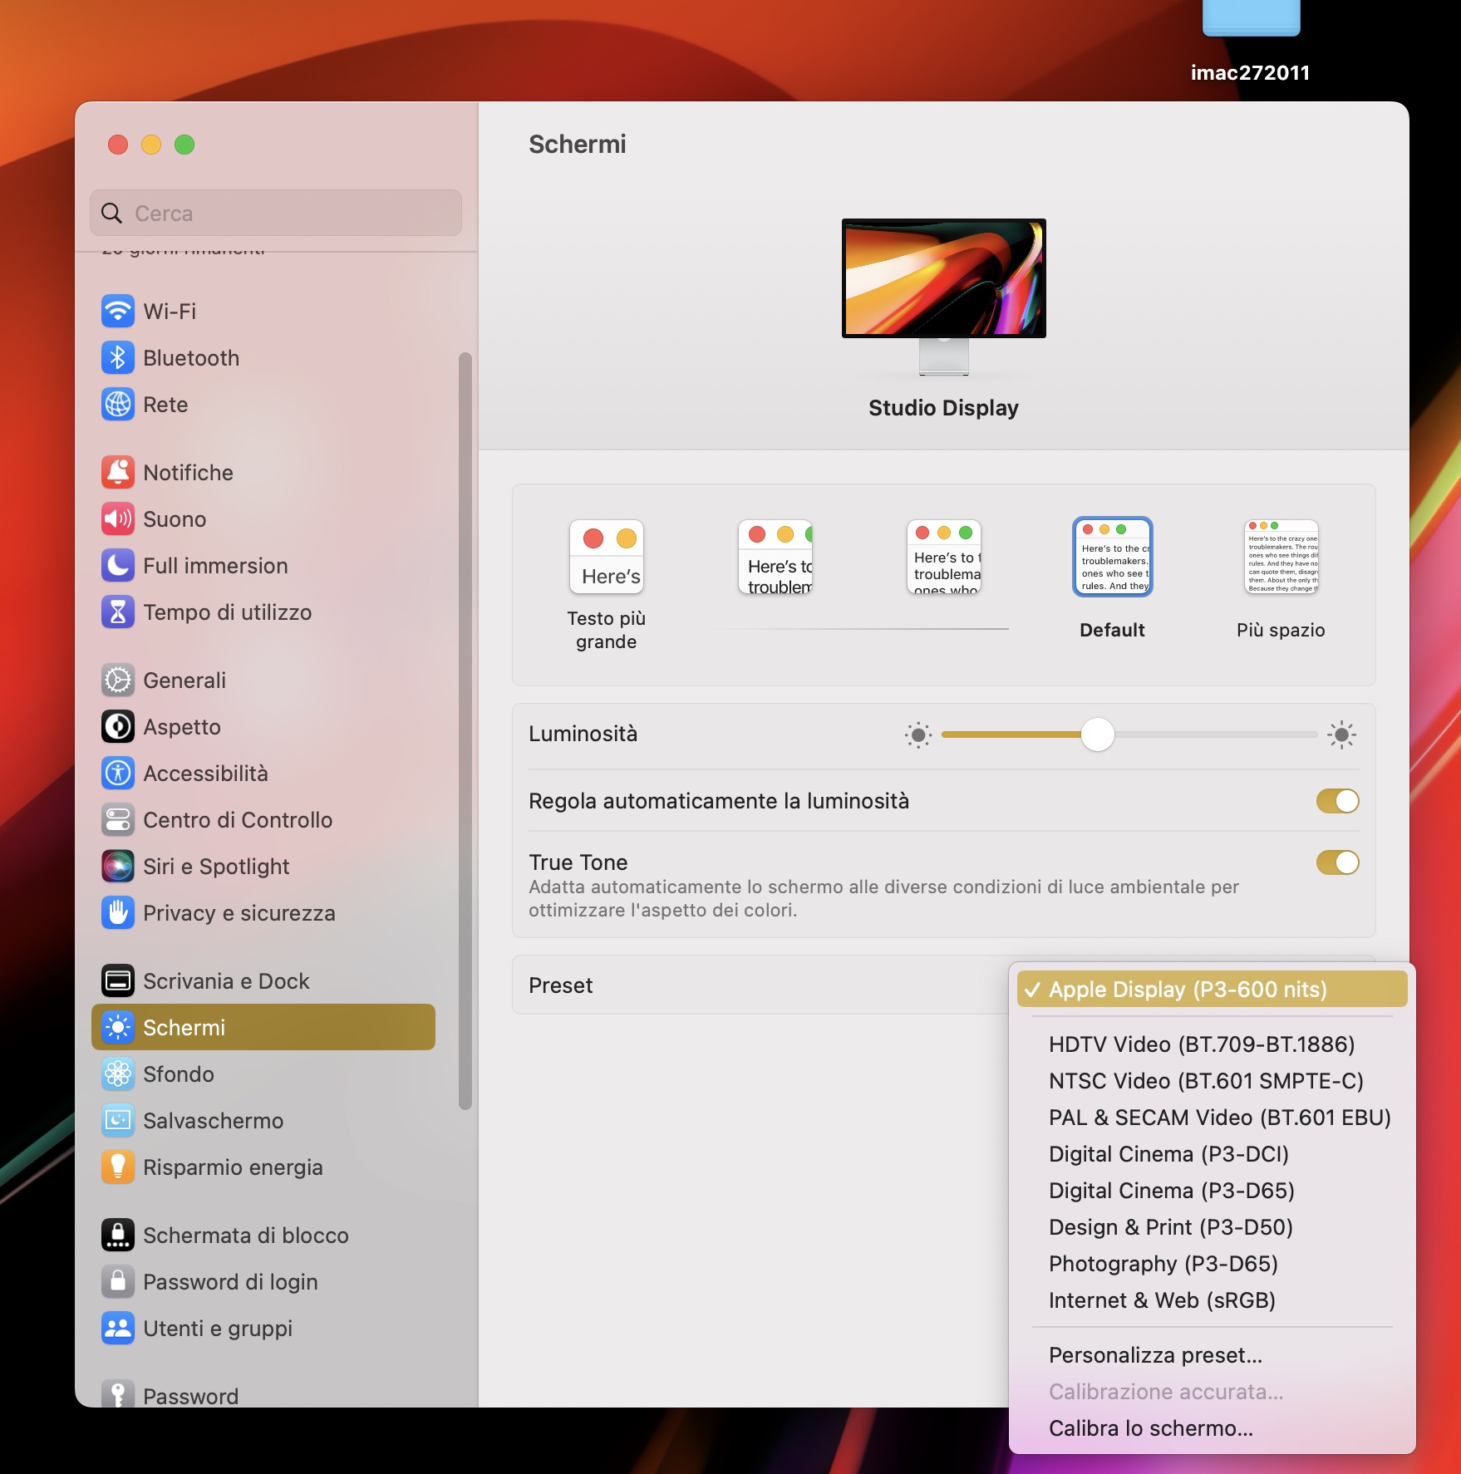This screenshot has width=1461, height=1474.
Task: Open the Suono speaker icon
Action: [x=118, y=519]
